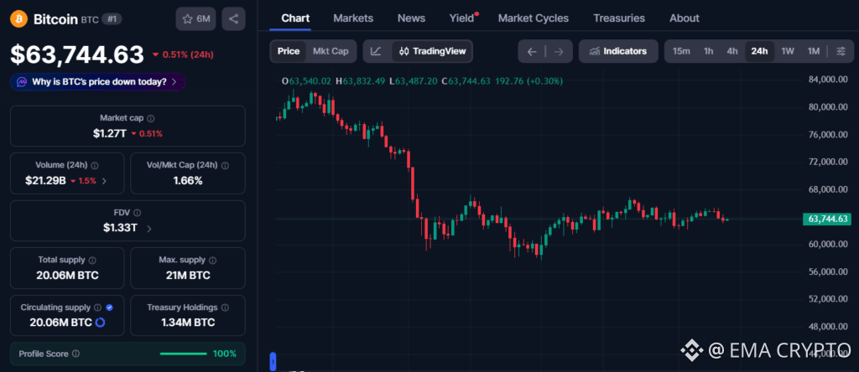Go back with chart left arrow
859x372 pixels.
tap(531, 51)
